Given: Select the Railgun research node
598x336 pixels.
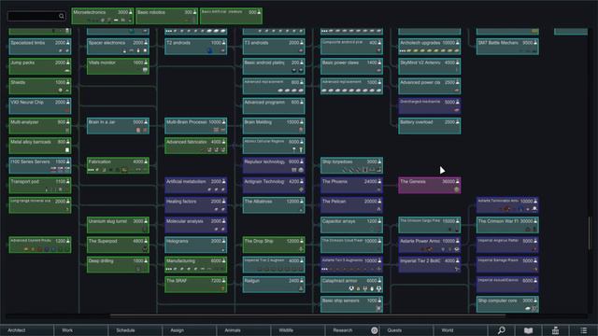Looking at the screenshot, I should pyautogui.click(x=274, y=285).
